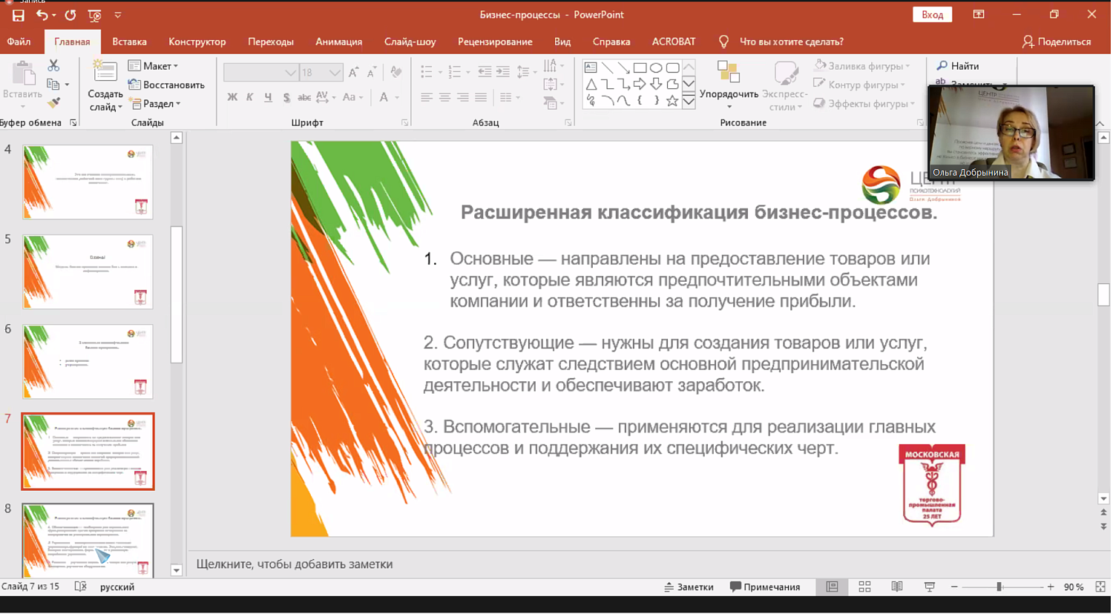Toggle text shadow (S) formatting
Viewport: 1113px width, 614px height.
(x=286, y=97)
